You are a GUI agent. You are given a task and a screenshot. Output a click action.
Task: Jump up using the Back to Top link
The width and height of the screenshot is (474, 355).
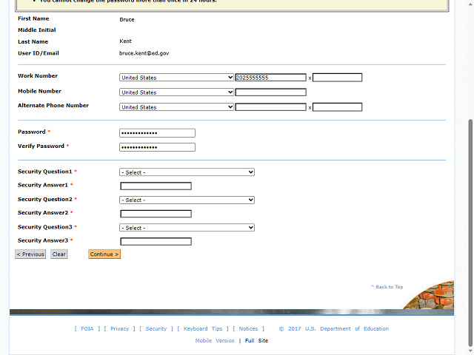387,287
